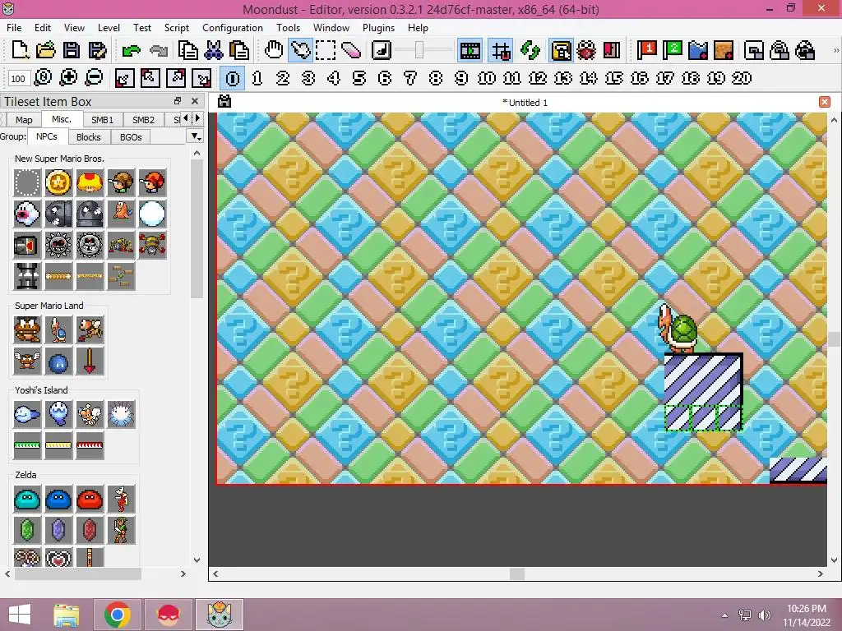842x631 pixels.
Task: Click the green Koopa on canvas
Action: [x=678, y=329]
